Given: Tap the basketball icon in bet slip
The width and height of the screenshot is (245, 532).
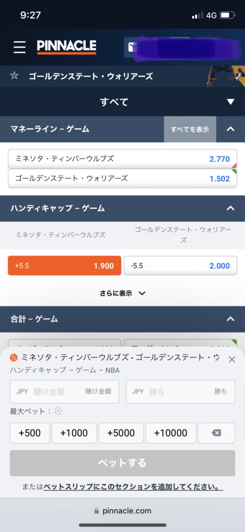Looking at the screenshot, I should click(x=14, y=357).
